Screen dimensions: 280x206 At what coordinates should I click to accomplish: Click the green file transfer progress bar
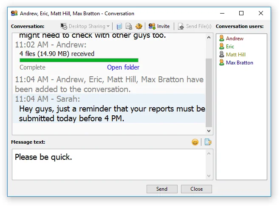pyautogui.click(x=79, y=60)
